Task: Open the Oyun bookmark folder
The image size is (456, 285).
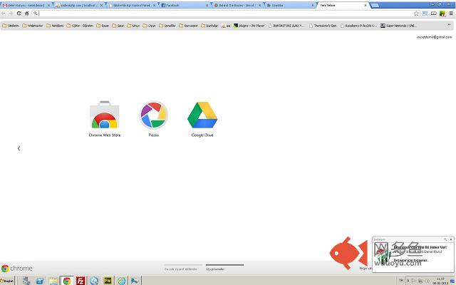Action: 149,26
